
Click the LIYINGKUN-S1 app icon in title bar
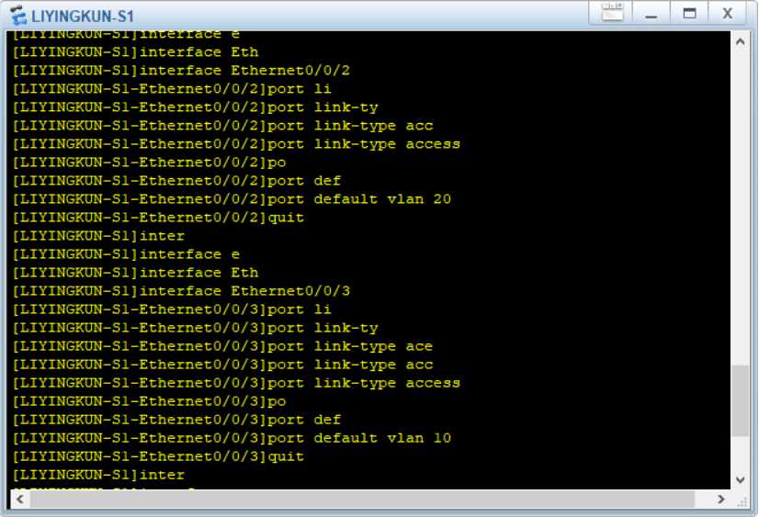pos(19,16)
